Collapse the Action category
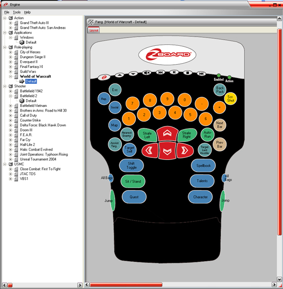The width and height of the screenshot is (283, 289). click(x=5, y=18)
